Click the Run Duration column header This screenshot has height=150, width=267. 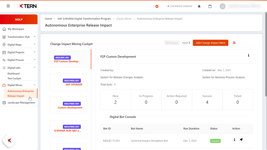point(191,128)
